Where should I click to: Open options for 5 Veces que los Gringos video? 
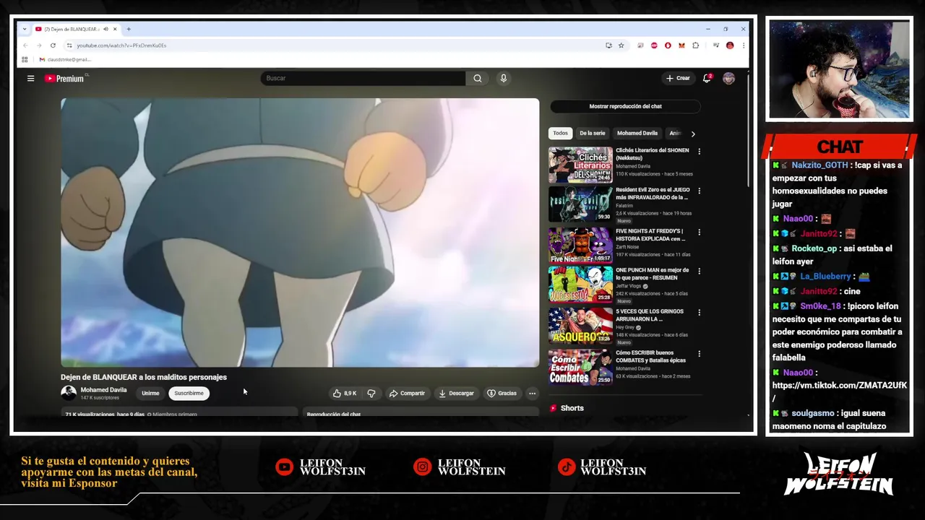[x=699, y=313]
